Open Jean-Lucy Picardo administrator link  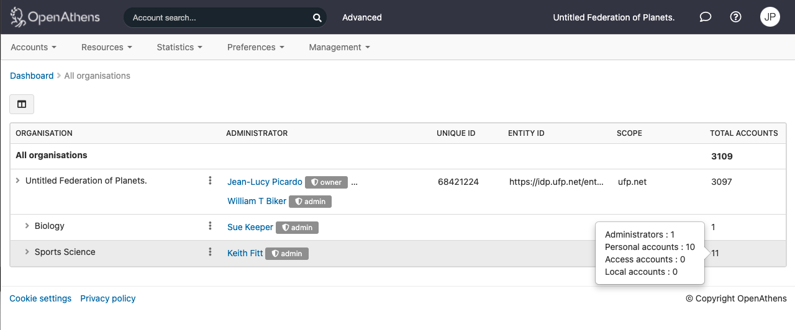click(265, 182)
